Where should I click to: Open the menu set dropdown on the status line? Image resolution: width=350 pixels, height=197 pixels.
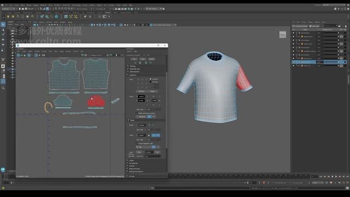(x=8, y=9)
